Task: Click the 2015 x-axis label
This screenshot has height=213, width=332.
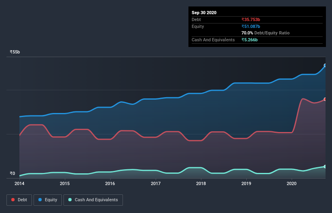Action: click(x=65, y=183)
